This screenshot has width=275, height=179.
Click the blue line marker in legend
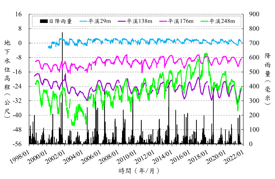(x=84, y=21)
